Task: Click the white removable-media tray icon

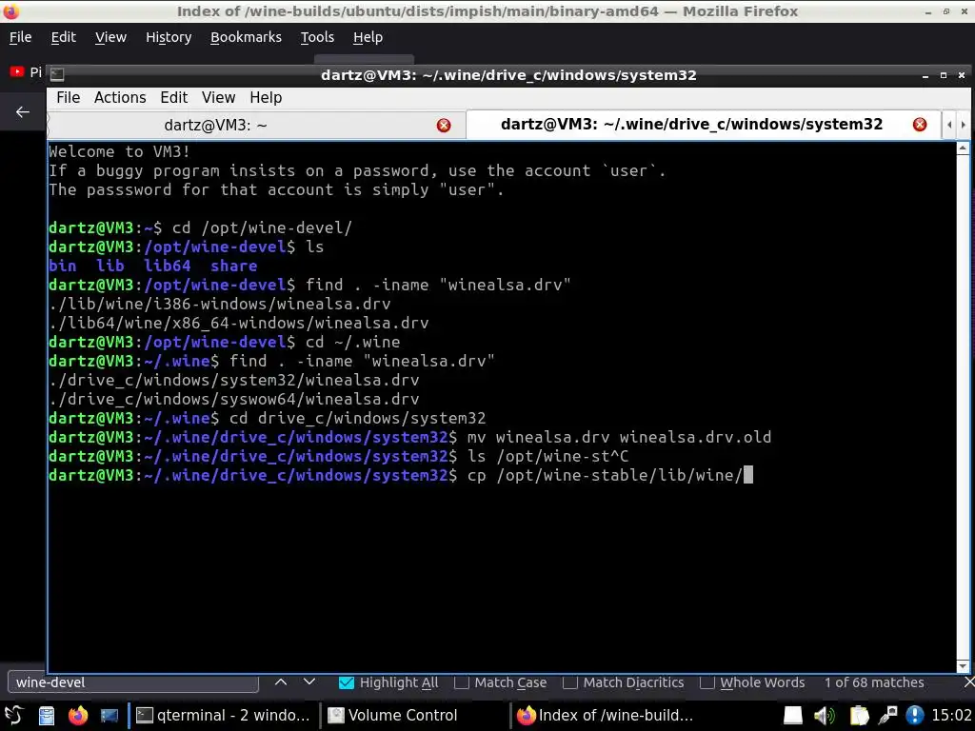Action: coord(792,716)
